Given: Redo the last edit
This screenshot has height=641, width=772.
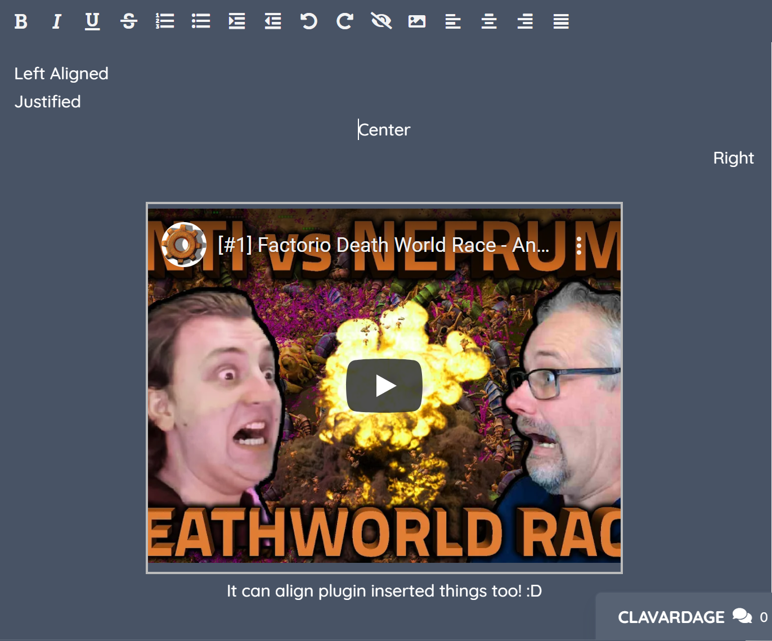Looking at the screenshot, I should [345, 21].
